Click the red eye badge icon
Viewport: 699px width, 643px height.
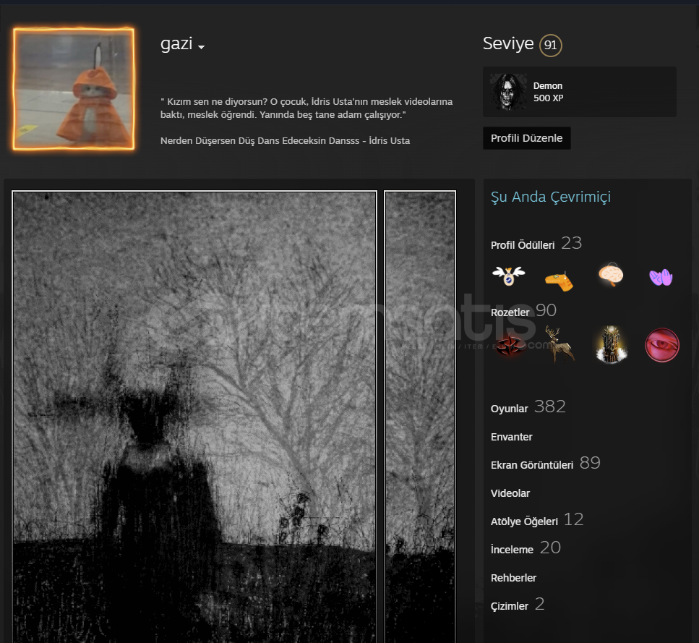(x=662, y=345)
